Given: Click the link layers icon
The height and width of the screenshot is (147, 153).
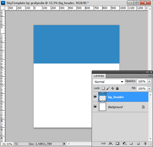Looking at the screenshot, I should (x=103, y=143).
